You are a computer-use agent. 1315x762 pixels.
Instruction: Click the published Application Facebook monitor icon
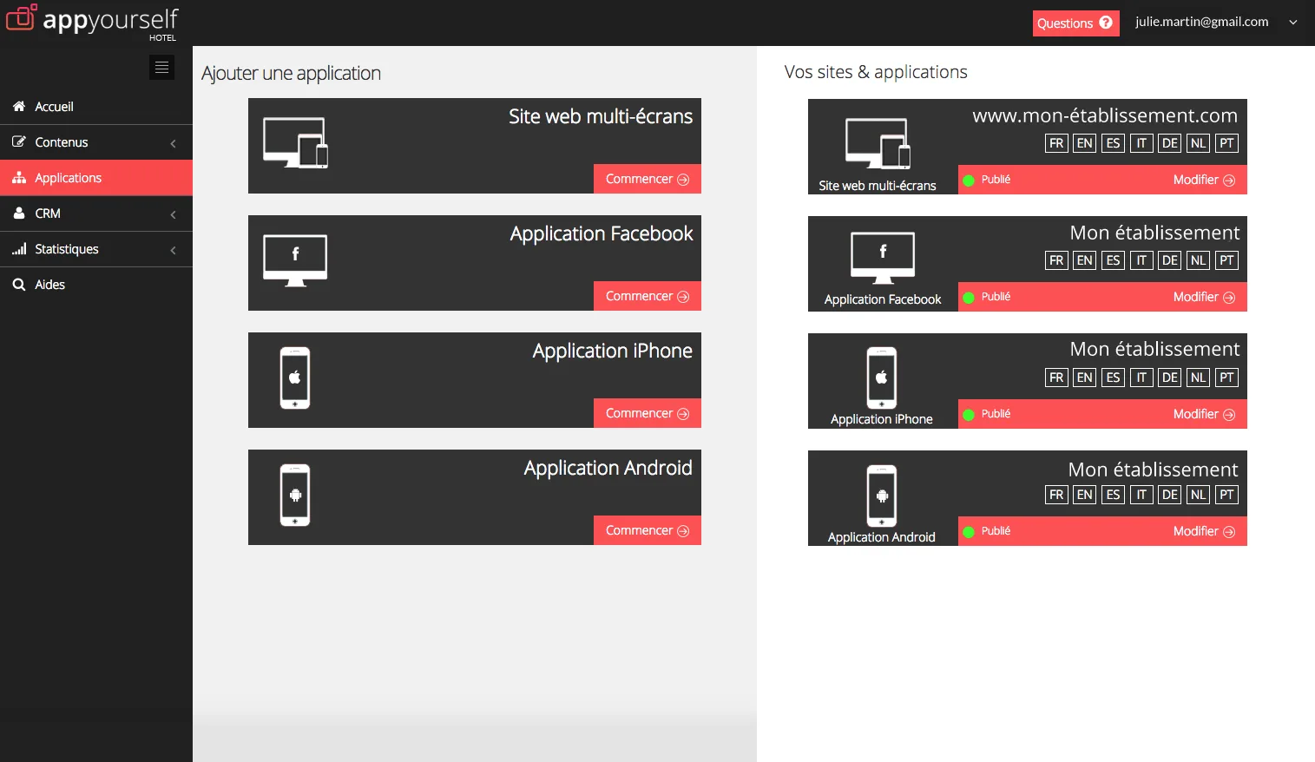tap(883, 258)
